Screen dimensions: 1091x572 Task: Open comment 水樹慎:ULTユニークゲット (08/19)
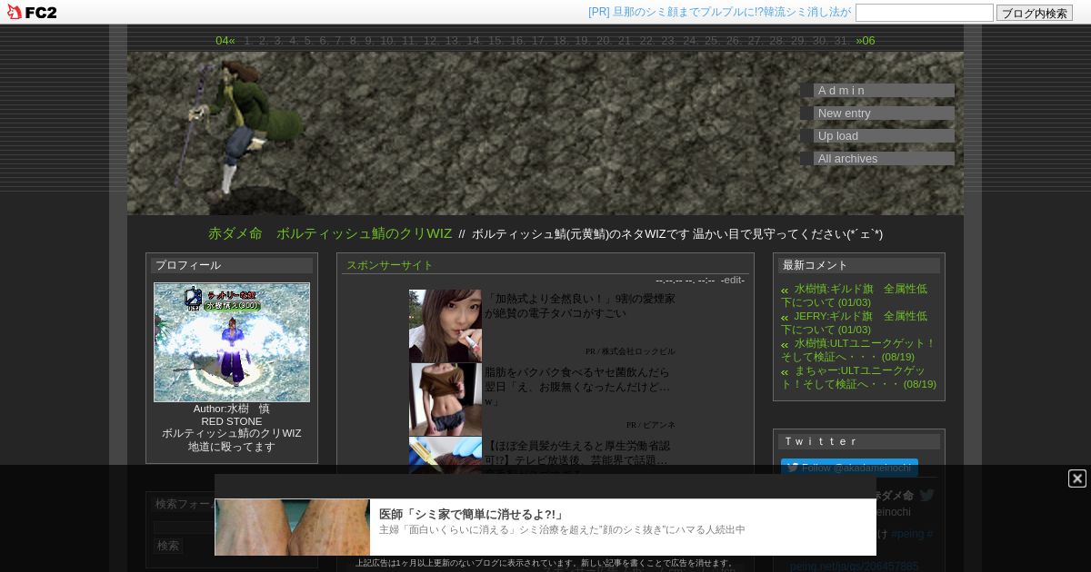tap(858, 350)
